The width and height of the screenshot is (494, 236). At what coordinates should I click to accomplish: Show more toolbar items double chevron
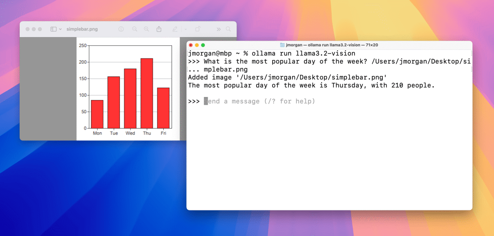pyautogui.click(x=219, y=29)
